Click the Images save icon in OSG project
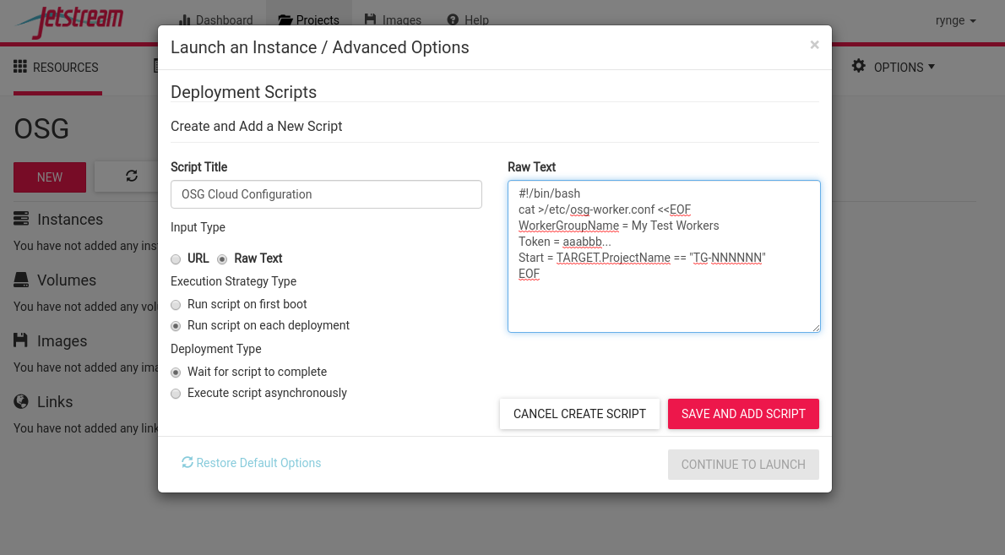 [x=21, y=340]
